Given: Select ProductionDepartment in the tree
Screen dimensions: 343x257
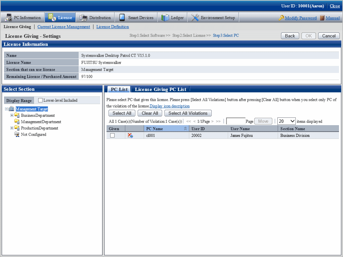Looking at the screenshot, I should [40, 128].
